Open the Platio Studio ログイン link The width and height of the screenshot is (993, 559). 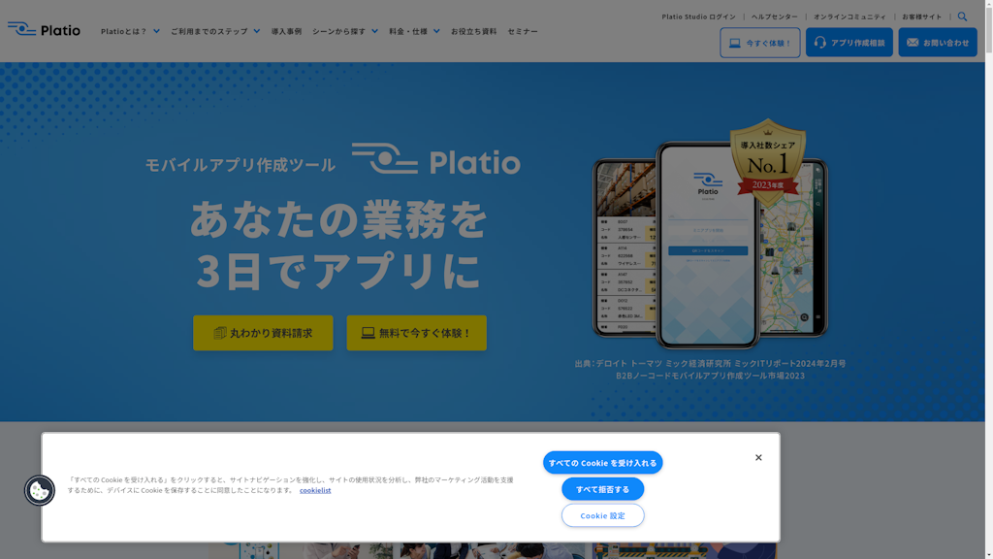698,16
